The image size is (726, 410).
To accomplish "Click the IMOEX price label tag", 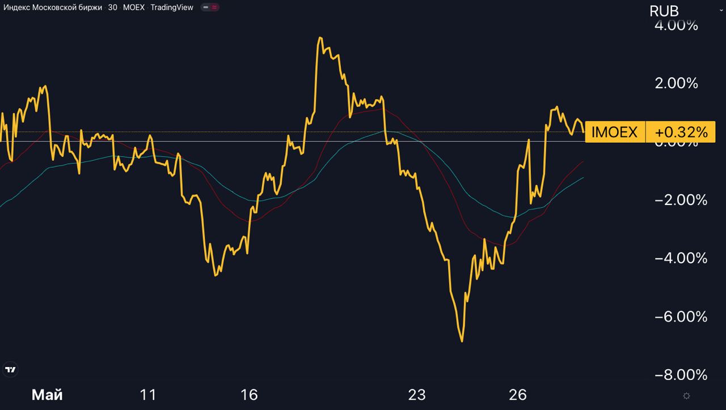I will [x=615, y=132].
